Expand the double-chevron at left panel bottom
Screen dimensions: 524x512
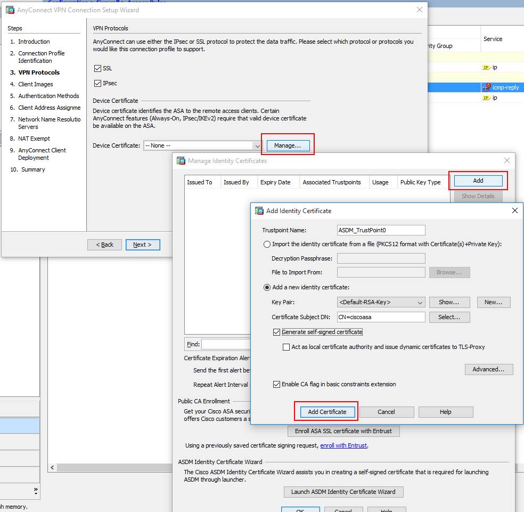click(36, 490)
